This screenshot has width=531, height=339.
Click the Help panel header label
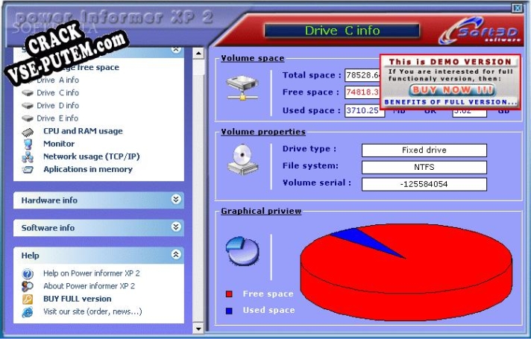[x=30, y=256]
